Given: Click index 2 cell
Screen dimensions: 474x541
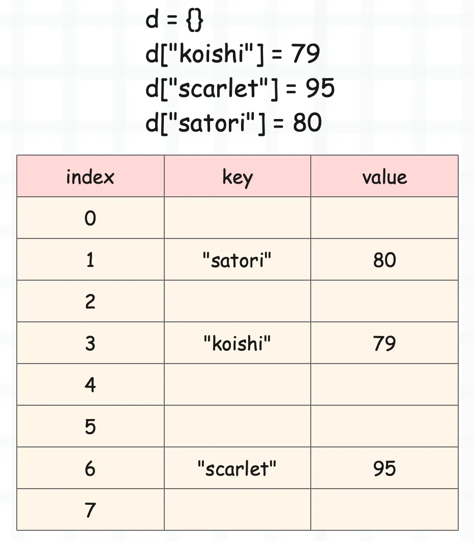Looking at the screenshot, I should 91,301.
